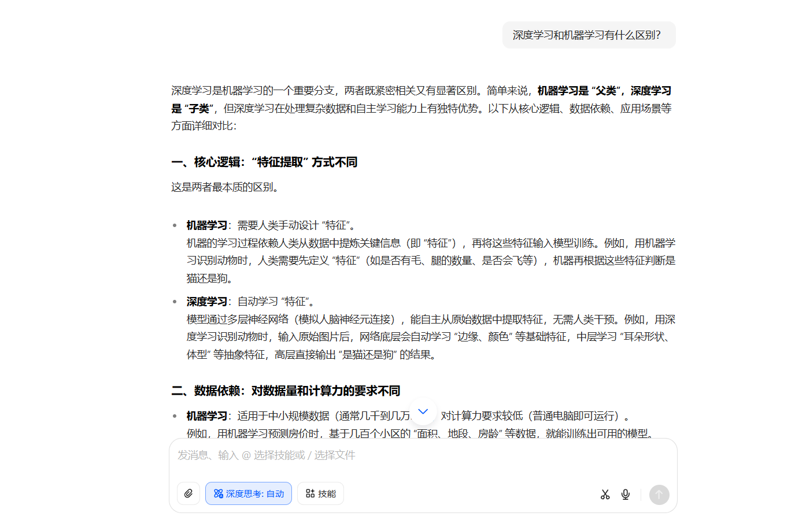This screenshot has height=520, width=795.
Task: Click the paperclip attachment icon
Action: point(188,493)
